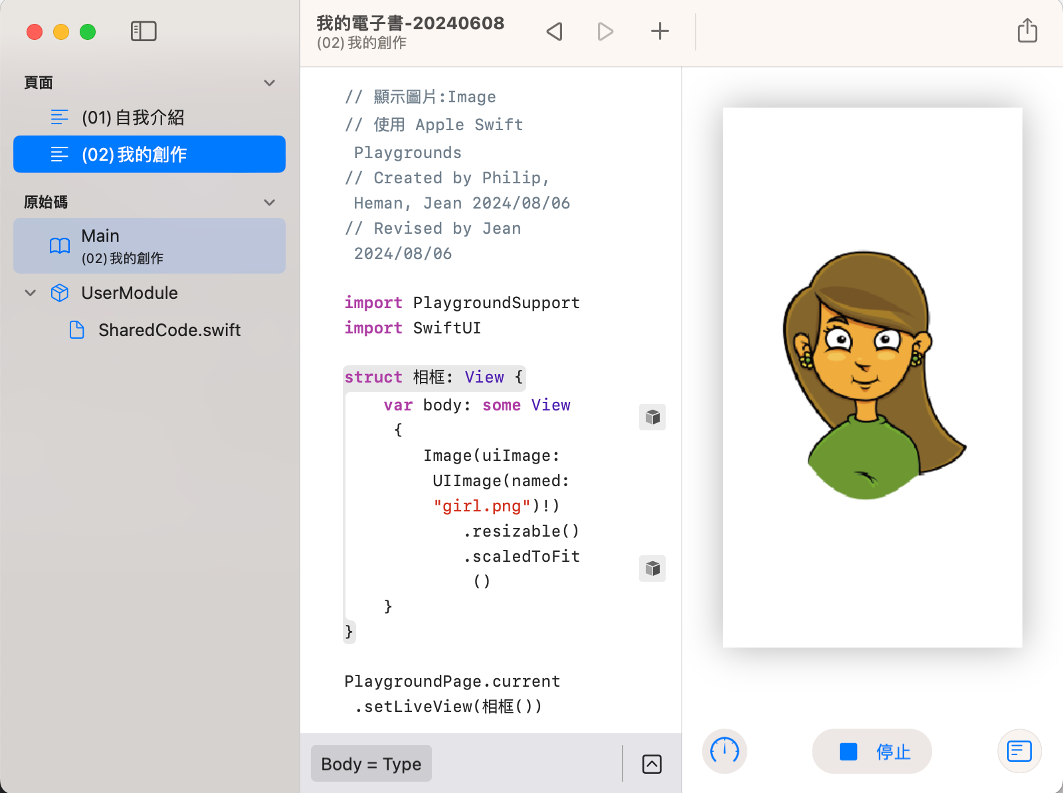
Task: Click the plus add button in toolbar
Action: pyautogui.click(x=660, y=31)
